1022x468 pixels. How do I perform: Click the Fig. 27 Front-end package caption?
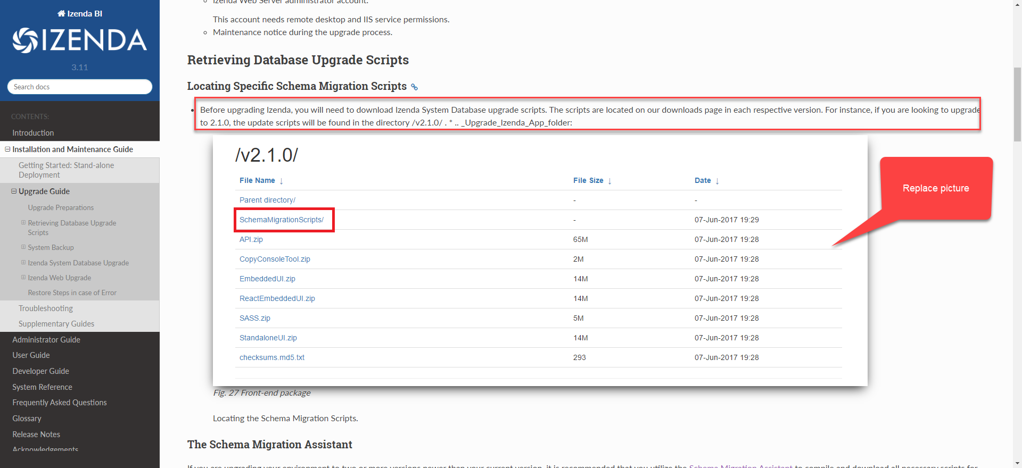[x=262, y=393]
